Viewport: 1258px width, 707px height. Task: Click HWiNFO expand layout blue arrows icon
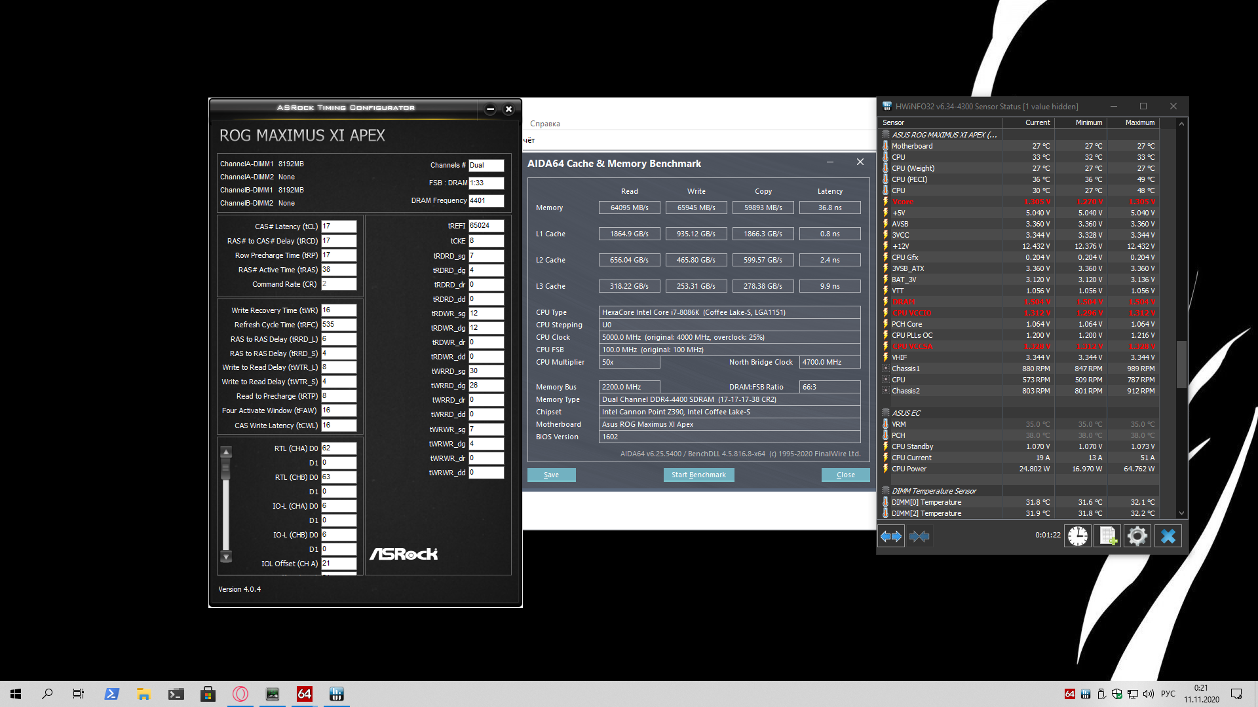(891, 536)
